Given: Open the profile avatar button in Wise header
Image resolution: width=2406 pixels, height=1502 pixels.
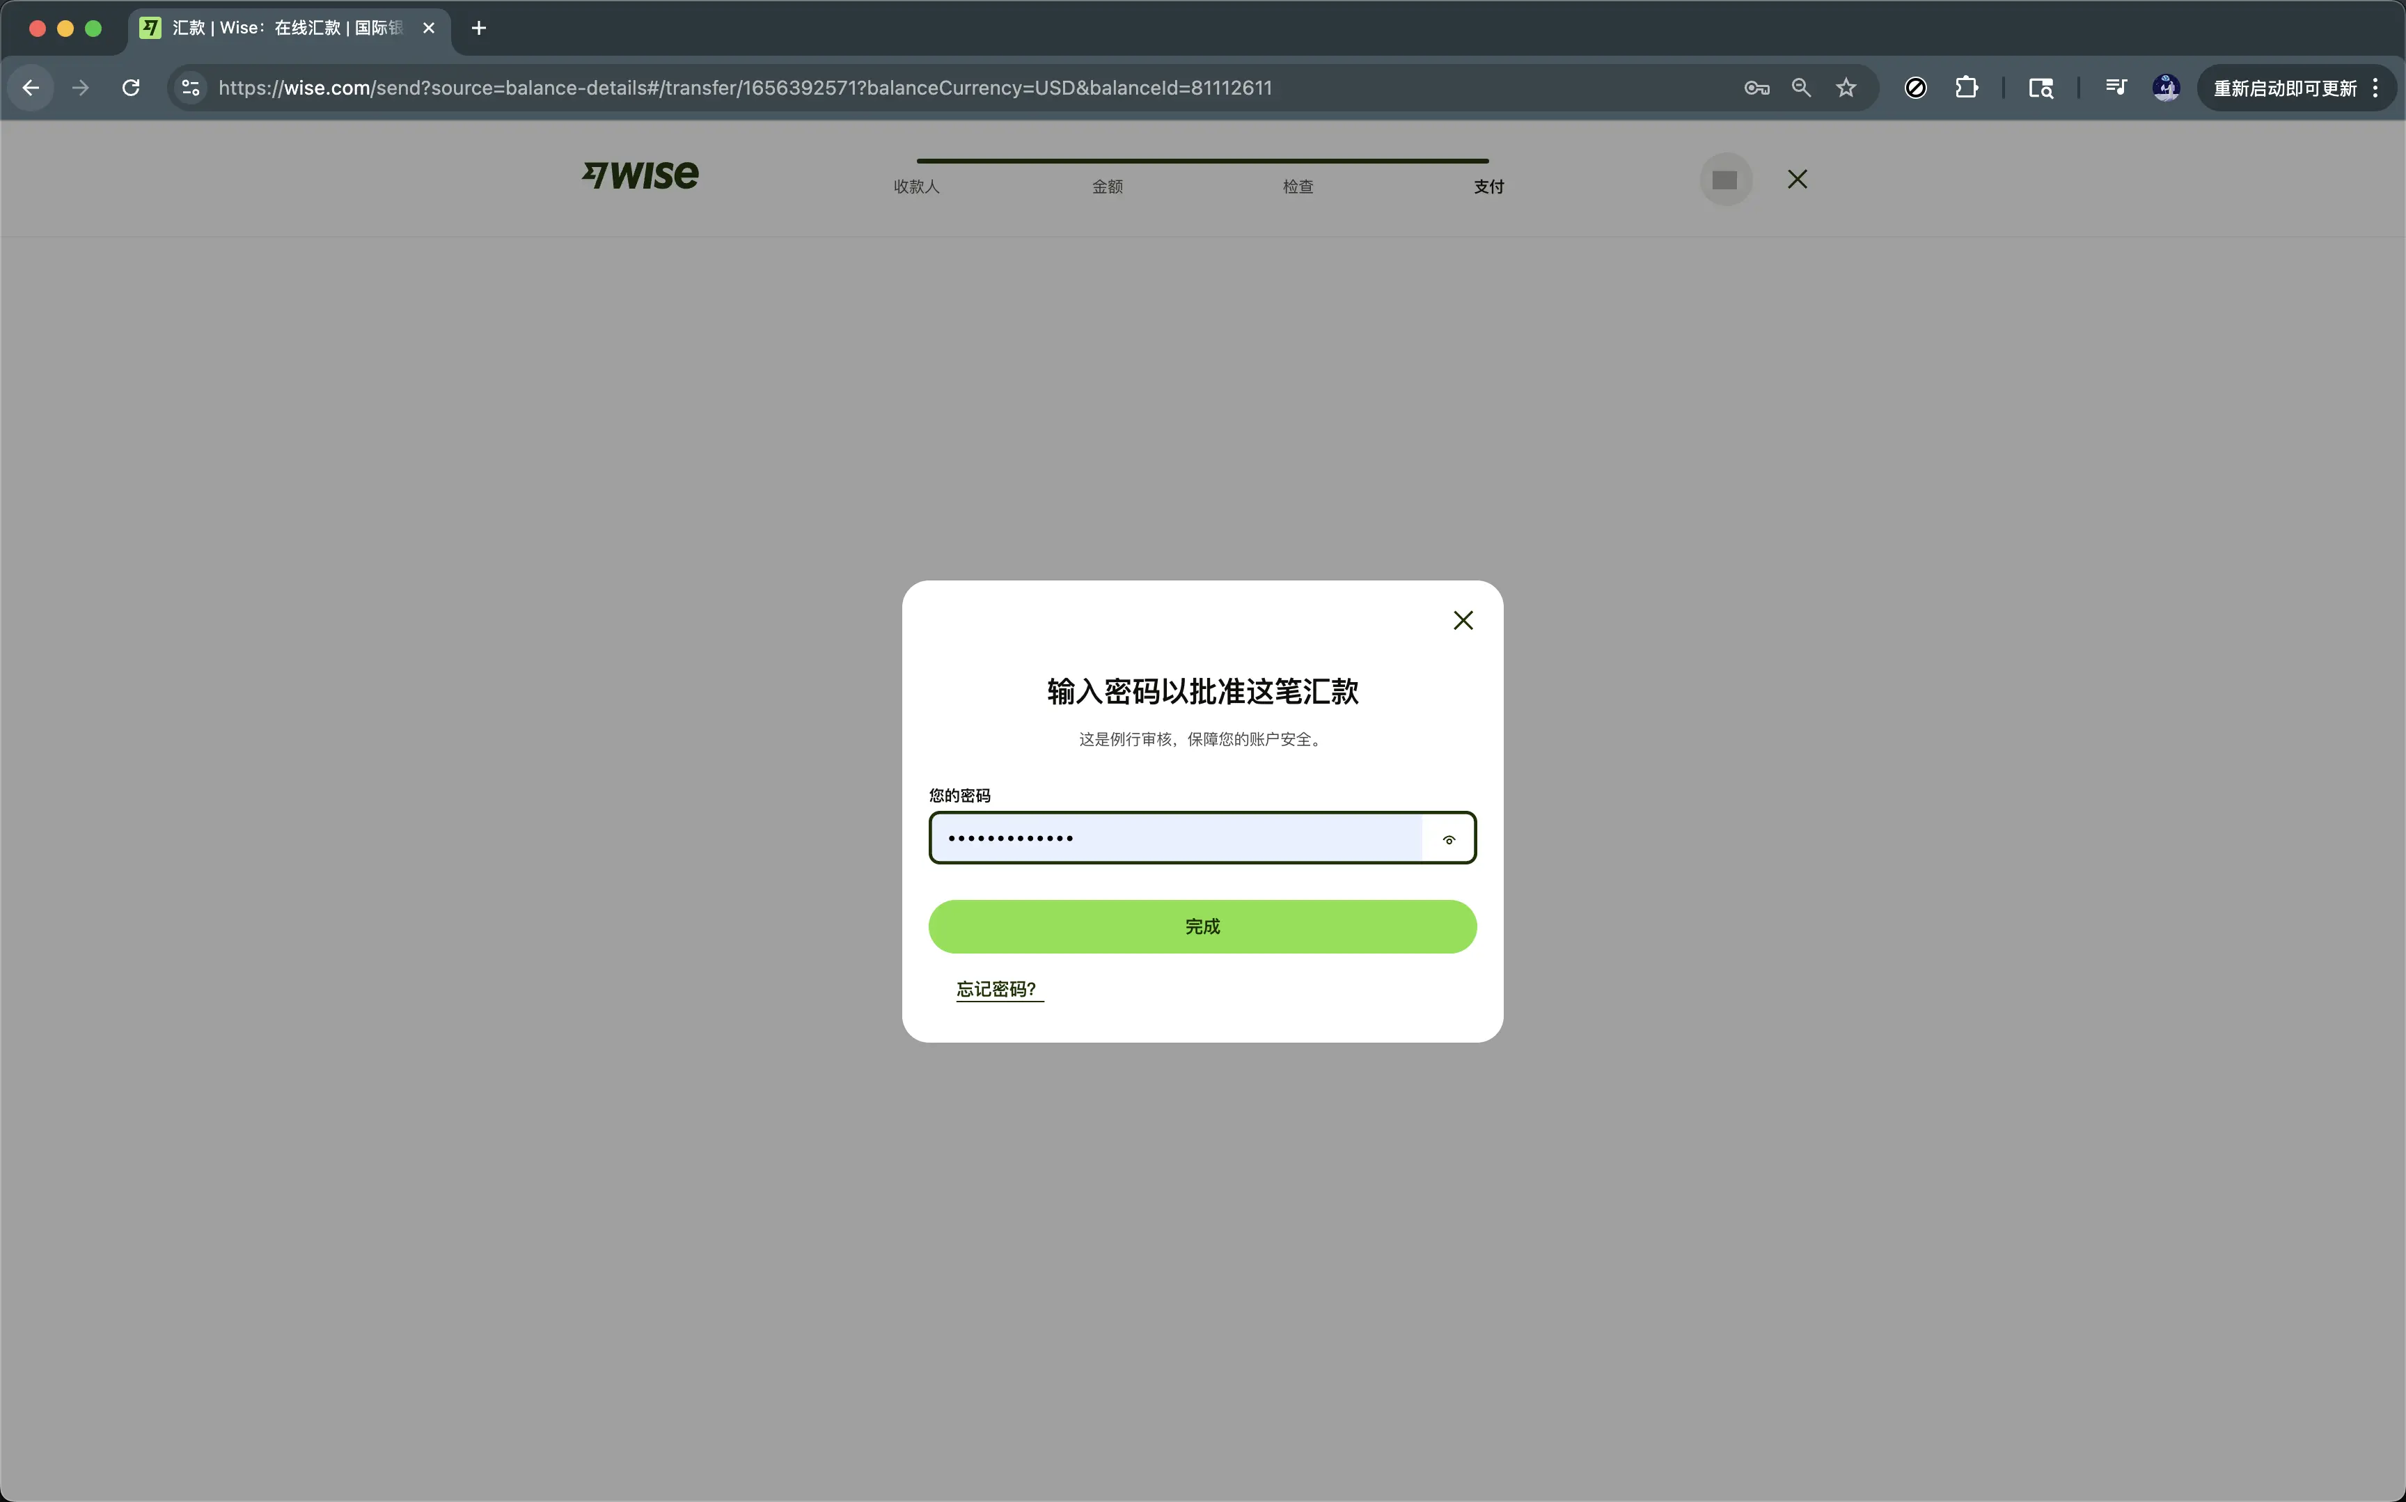Looking at the screenshot, I should [1726, 180].
